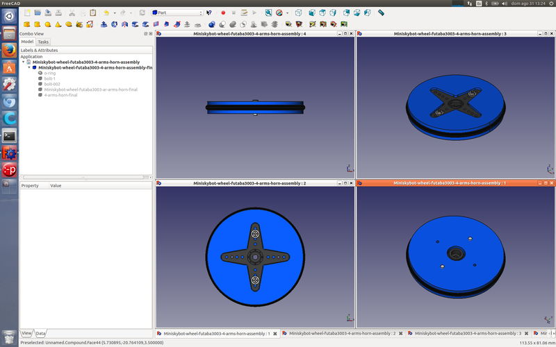Viewport: 556px width, 347px height.
Task: Open the Part workbench dropdown
Action: (177, 12)
